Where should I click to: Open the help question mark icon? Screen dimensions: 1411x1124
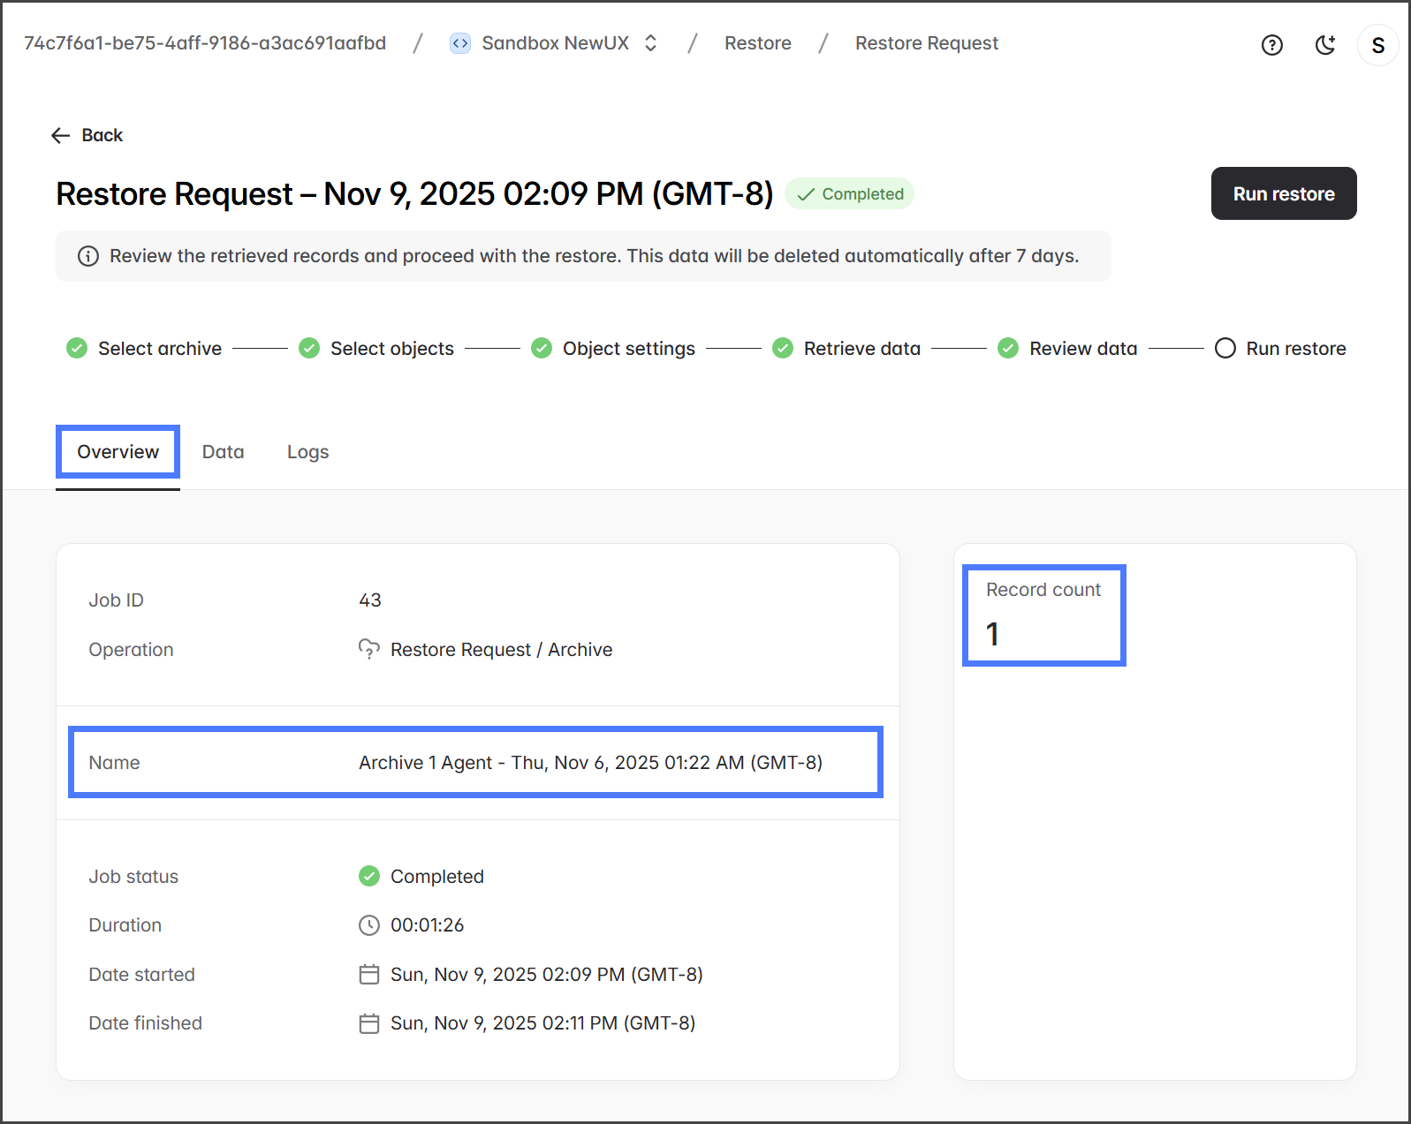point(1271,45)
